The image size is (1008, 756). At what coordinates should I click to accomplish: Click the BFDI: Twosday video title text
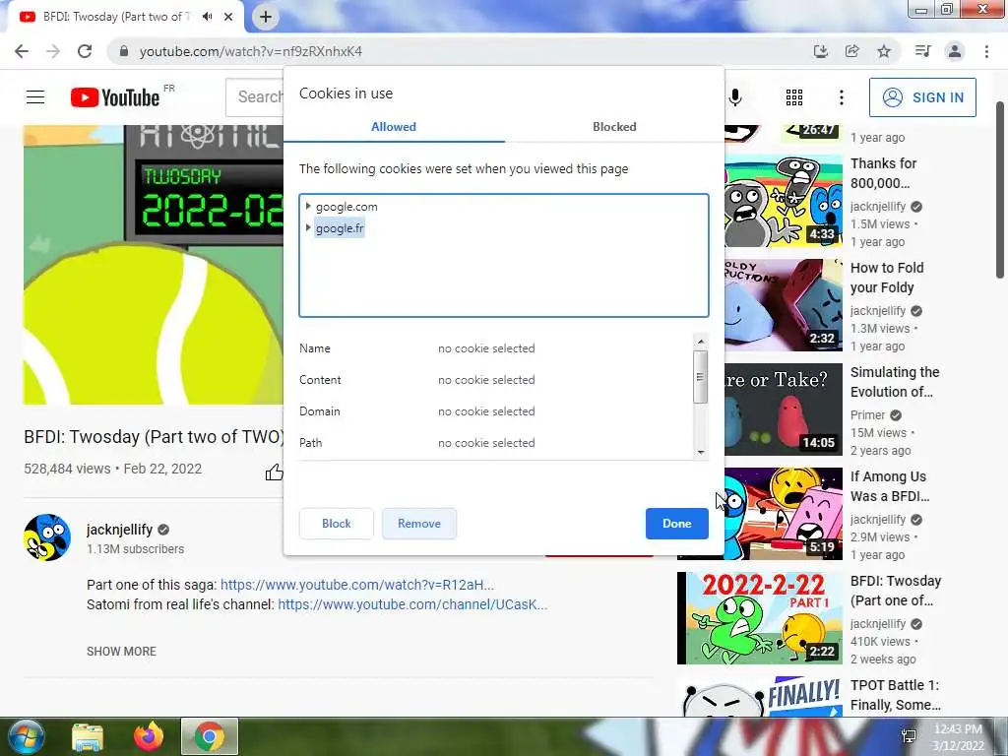155,436
